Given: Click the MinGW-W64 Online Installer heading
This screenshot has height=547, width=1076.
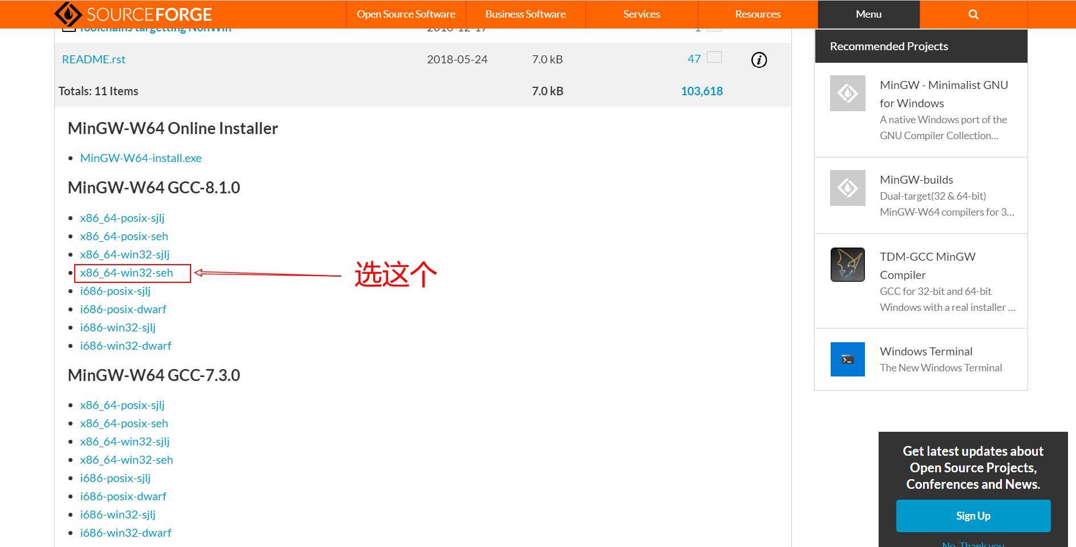Looking at the screenshot, I should [173, 128].
